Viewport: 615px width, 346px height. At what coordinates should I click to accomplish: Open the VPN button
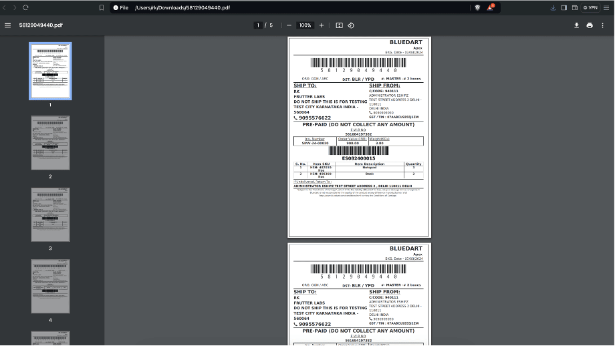[590, 7]
